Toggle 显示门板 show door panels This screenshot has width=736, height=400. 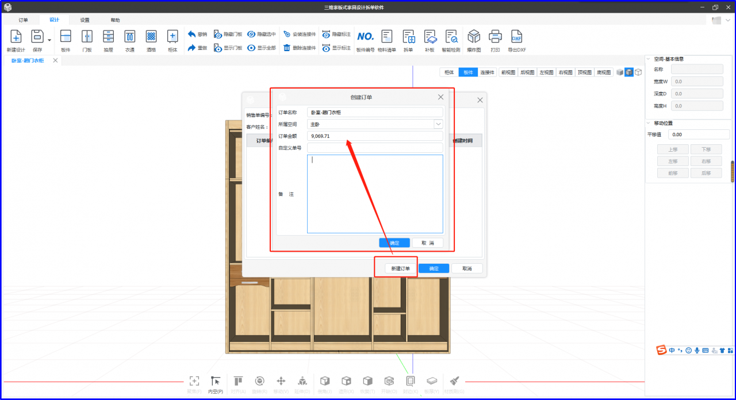228,48
